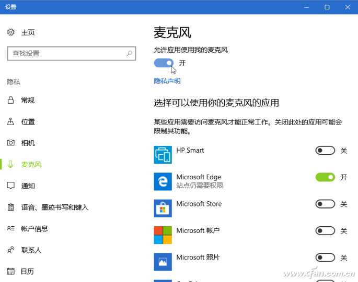Click the 查找设置 search field

[72, 54]
